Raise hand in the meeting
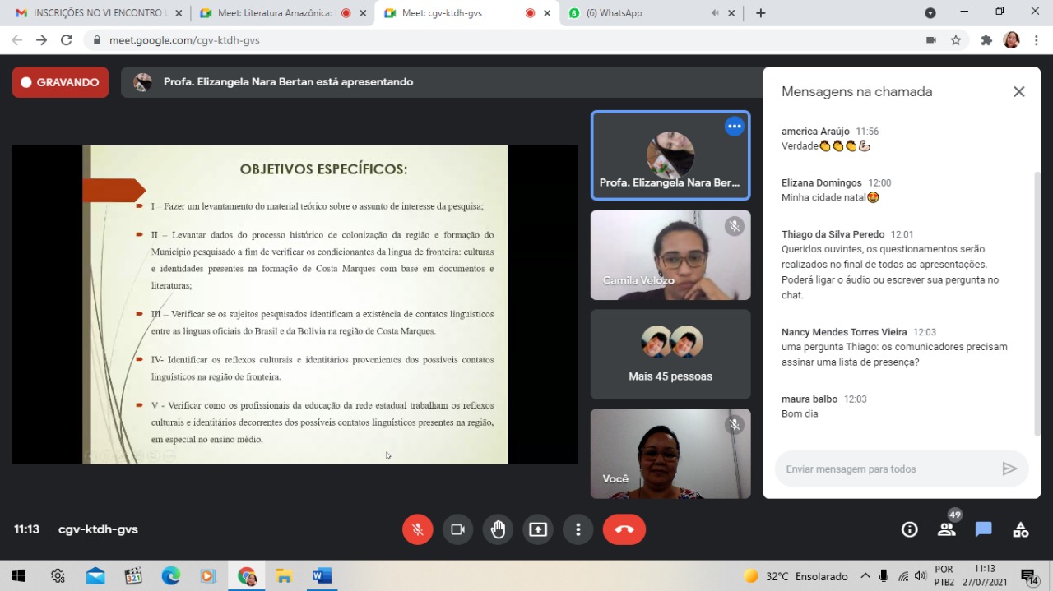Viewport: 1053px width, 591px height. click(x=498, y=529)
